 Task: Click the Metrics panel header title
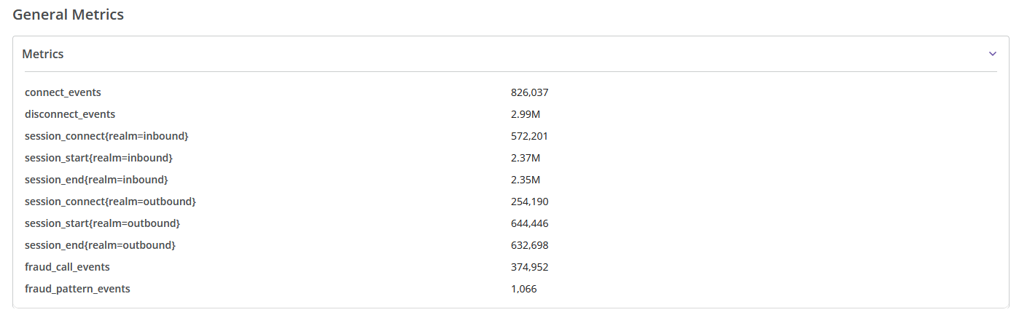point(43,54)
